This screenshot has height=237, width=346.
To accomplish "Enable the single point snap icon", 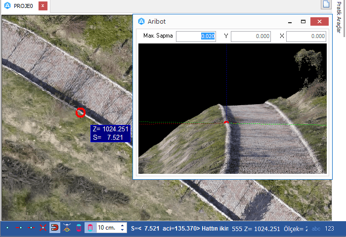I will (7, 228).
